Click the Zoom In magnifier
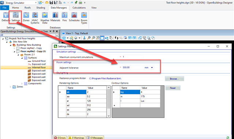Viewport: 234px width, 139px height. 89,38
